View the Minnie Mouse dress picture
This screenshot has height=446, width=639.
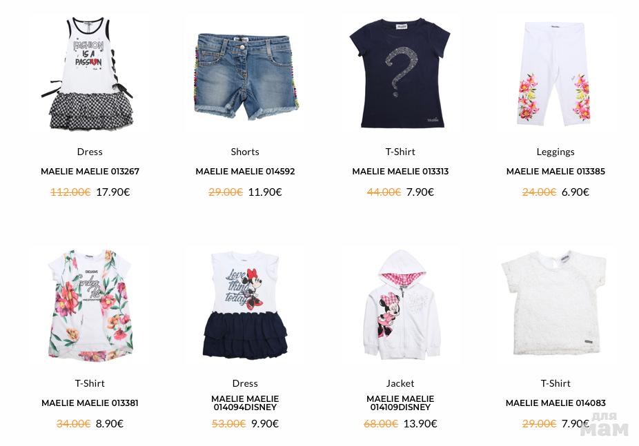click(245, 305)
